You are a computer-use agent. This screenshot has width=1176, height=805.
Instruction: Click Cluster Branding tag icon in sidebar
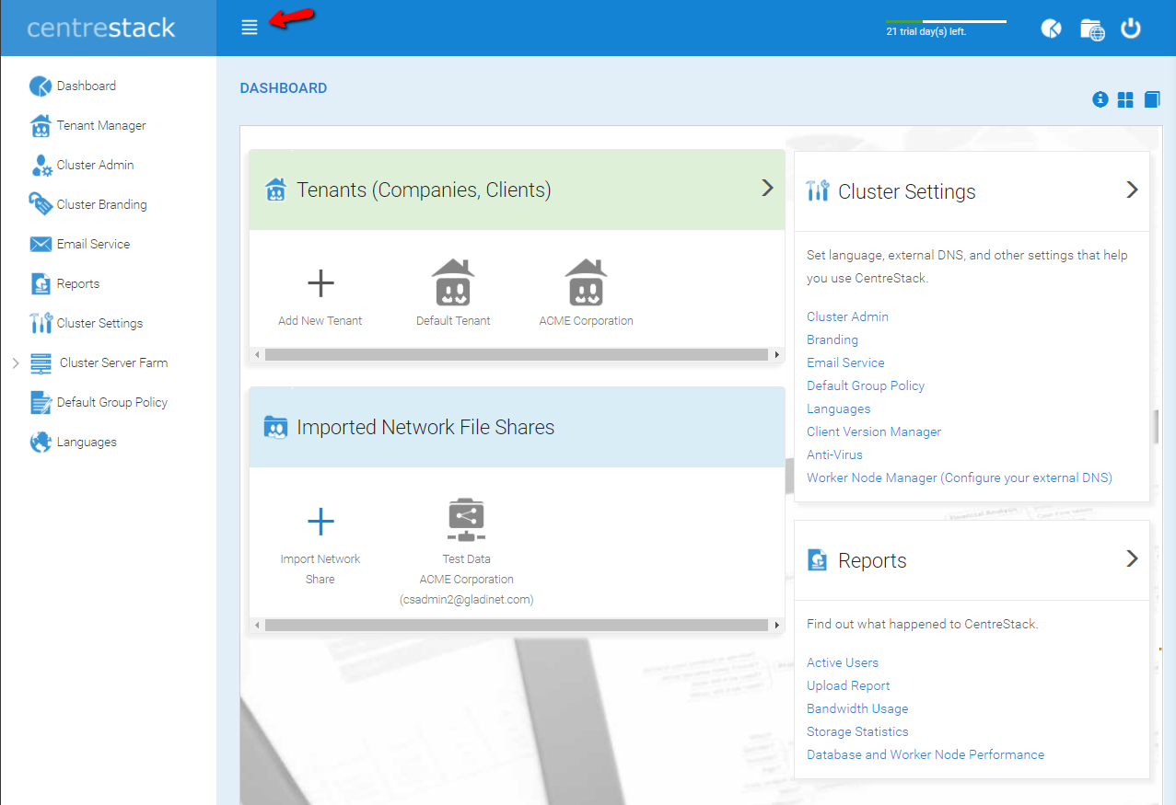click(x=41, y=204)
